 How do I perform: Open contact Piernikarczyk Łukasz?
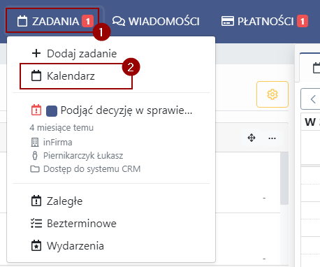point(83,155)
